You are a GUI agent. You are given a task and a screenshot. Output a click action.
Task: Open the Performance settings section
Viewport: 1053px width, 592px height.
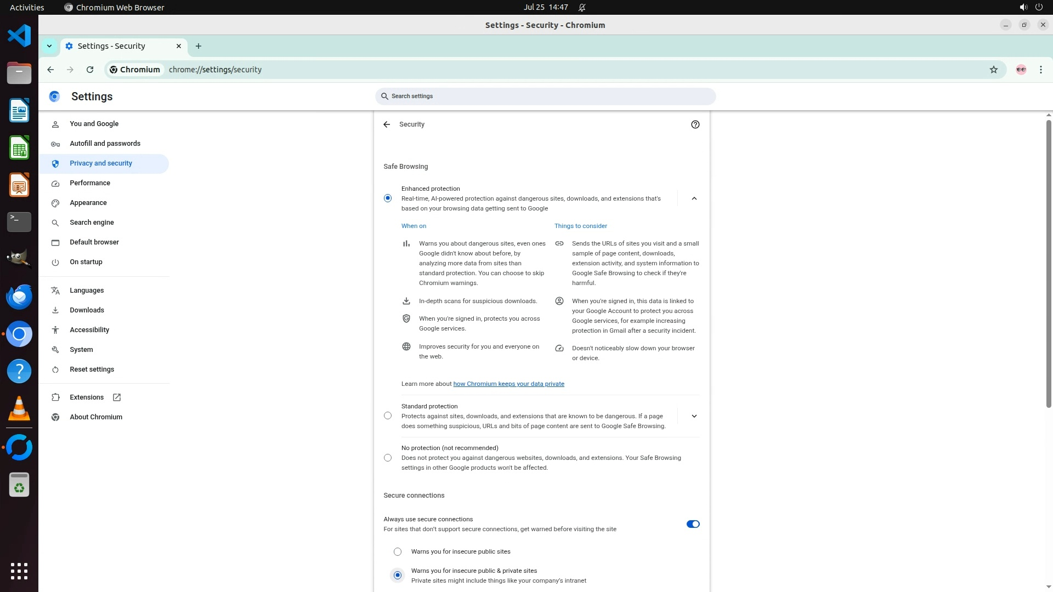[90, 183]
